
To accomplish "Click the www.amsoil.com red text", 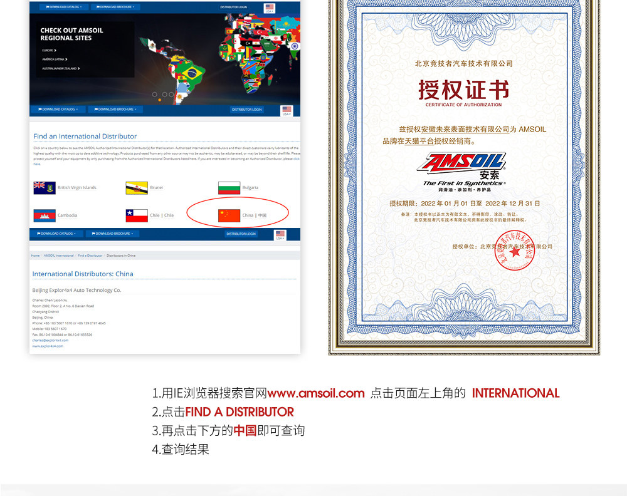I will [316, 393].
